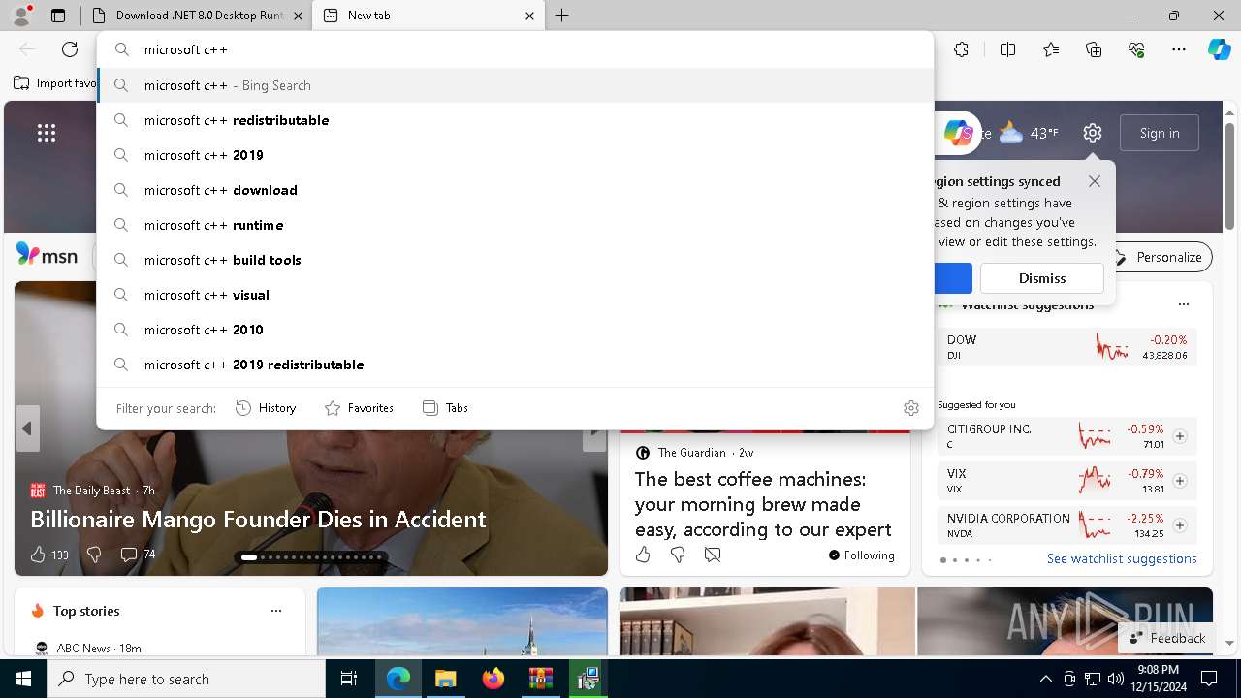
Task: Choose microsoft c++ 2010 suggestion
Action: point(515,330)
